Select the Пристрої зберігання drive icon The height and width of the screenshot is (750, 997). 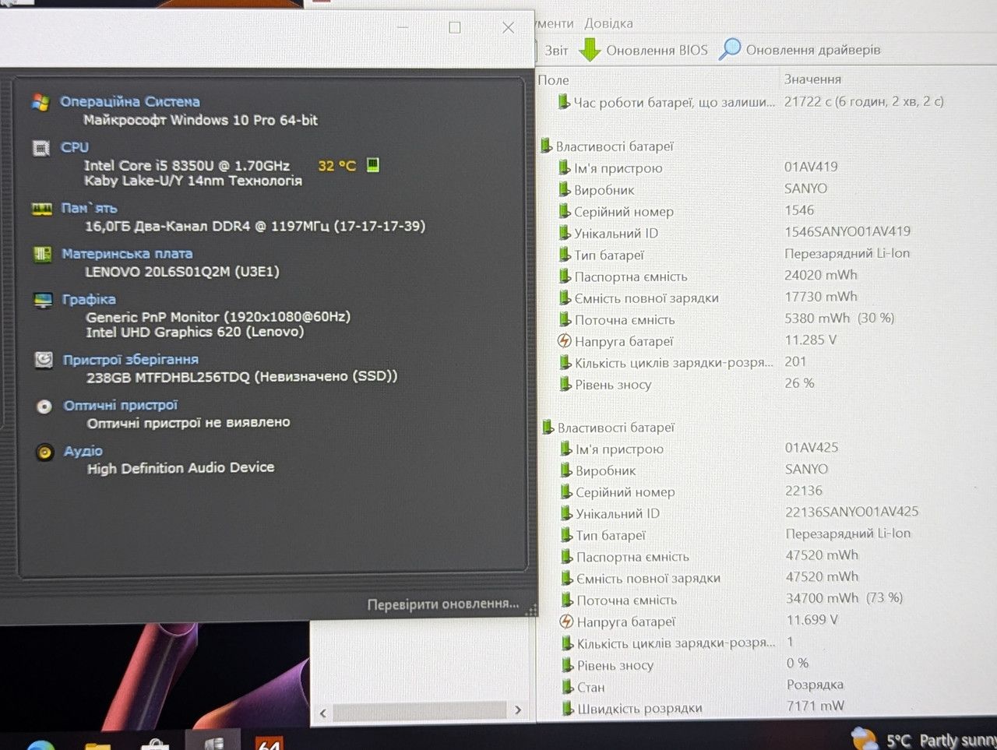pyautogui.click(x=44, y=360)
